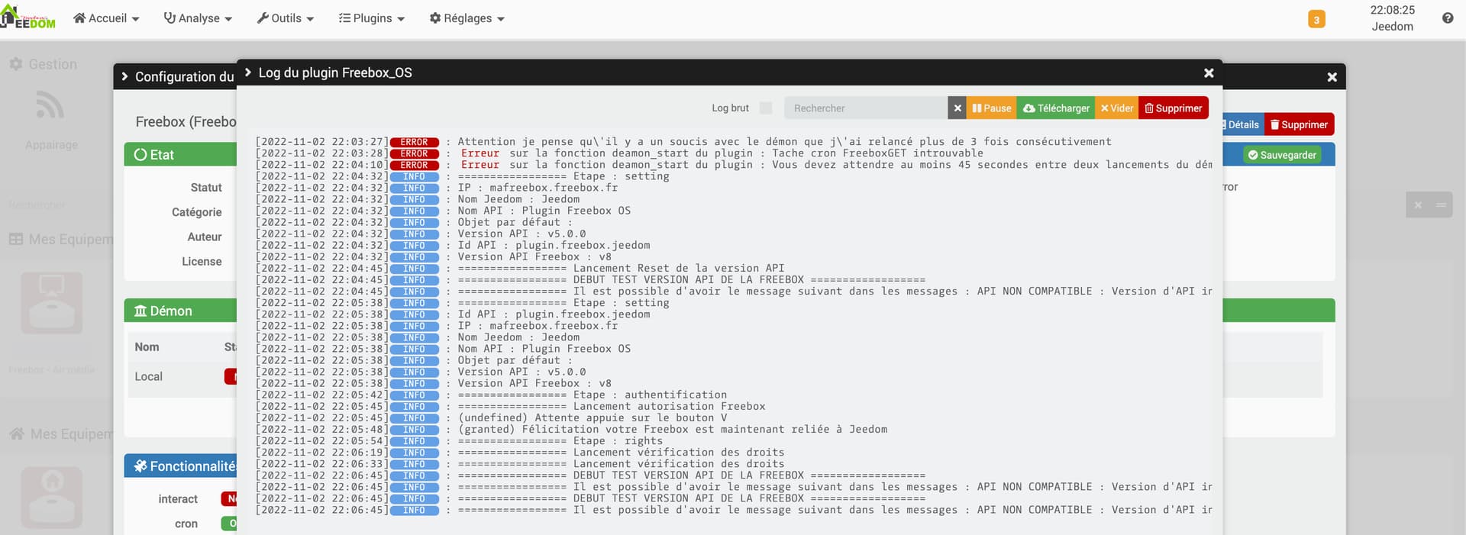This screenshot has width=1466, height=535.
Task: Open the Freebox Air média equipment thumbnail
Action: coord(51,303)
